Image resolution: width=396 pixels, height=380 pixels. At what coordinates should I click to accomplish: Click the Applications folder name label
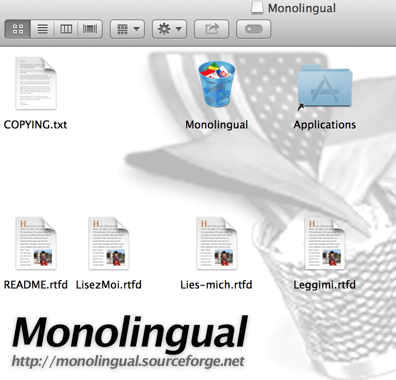pos(324,124)
